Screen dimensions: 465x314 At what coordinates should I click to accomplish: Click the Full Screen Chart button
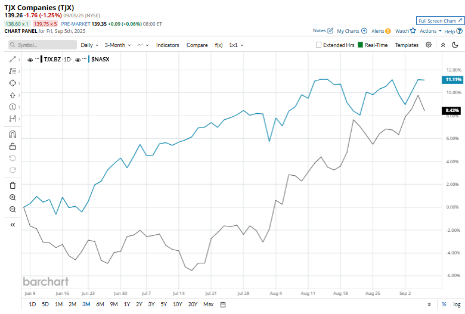point(440,21)
